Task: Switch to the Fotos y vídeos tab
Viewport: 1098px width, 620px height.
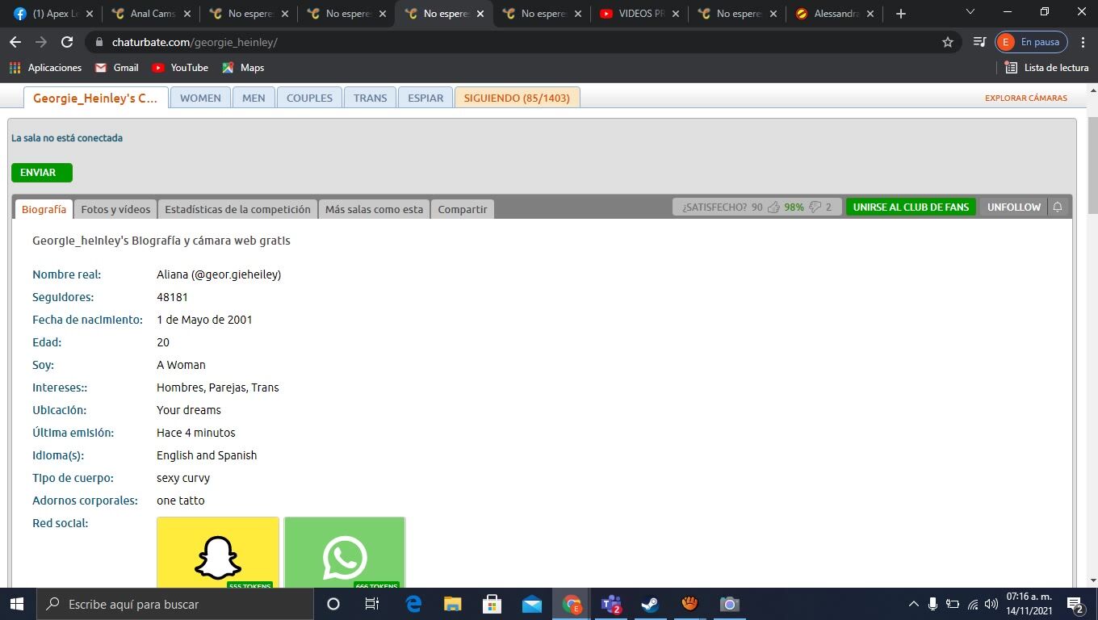Action: (115, 209)
